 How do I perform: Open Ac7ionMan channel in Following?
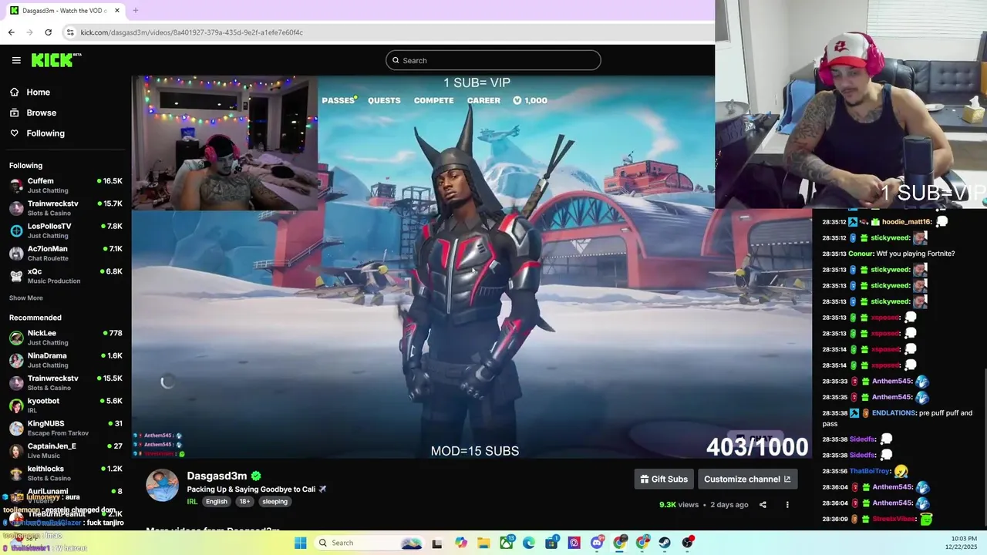pyautogui.click(x=66, y=253)
